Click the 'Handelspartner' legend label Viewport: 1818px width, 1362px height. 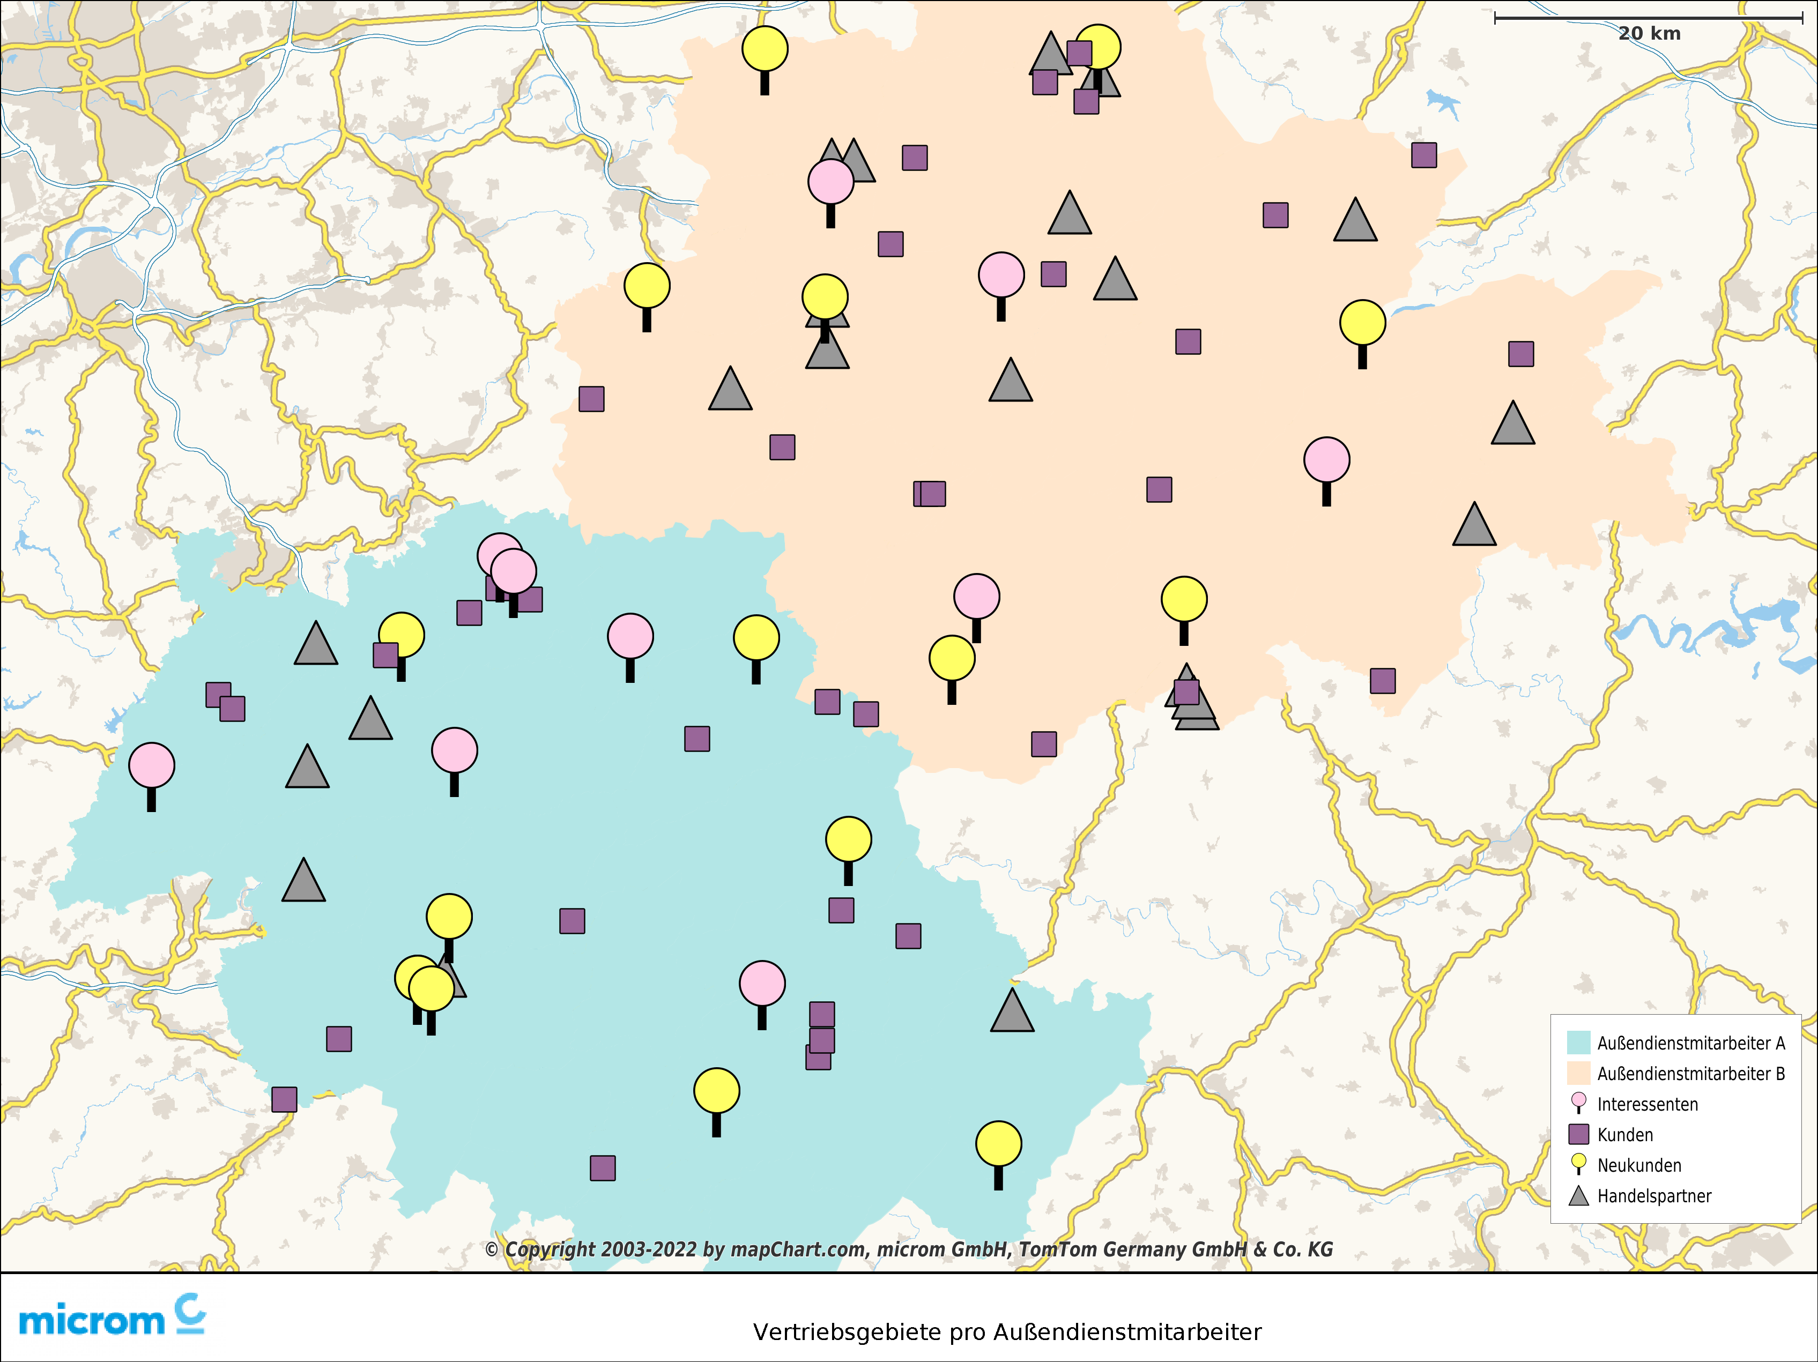click(x=1654, y=1196)
